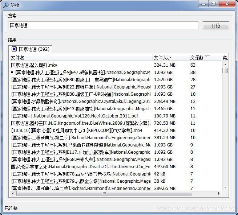Click the vertical scrollbar down arrow

pyautogui.click(x=225, y=187)
